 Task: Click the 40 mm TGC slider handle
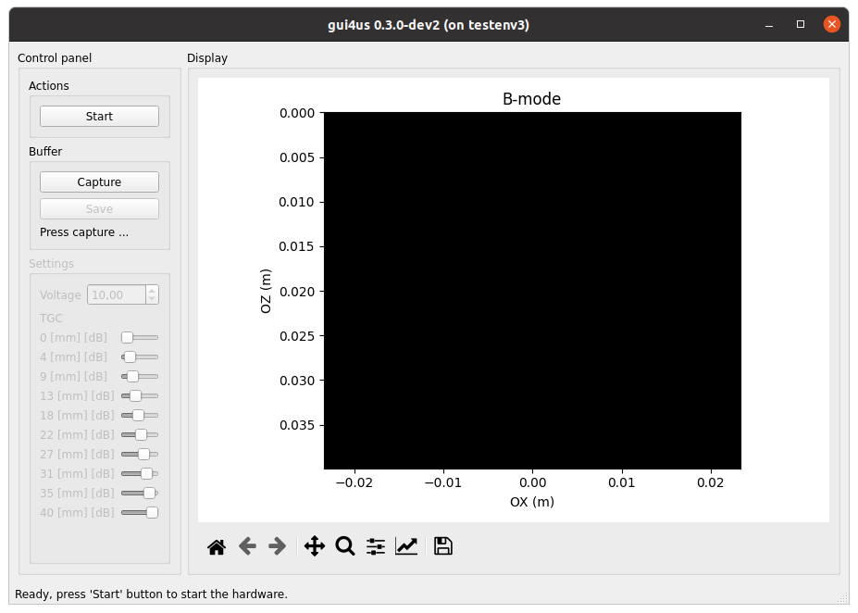152,512
